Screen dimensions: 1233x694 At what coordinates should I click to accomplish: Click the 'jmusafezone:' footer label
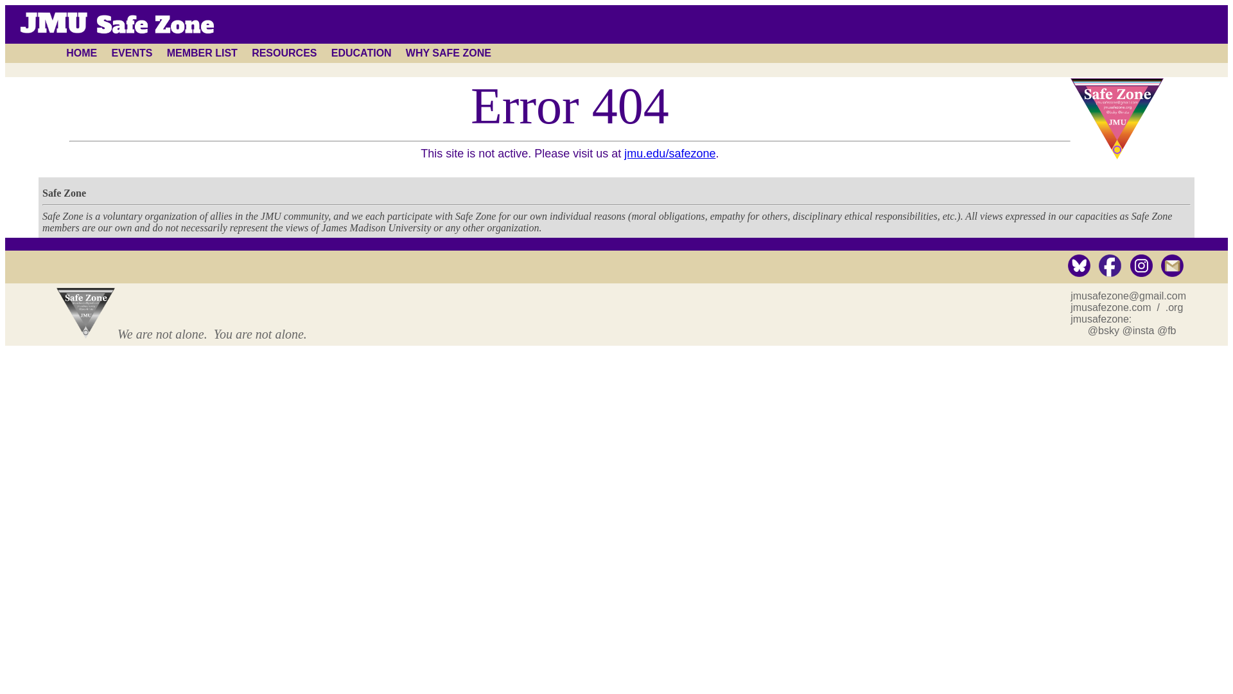[x=1101, y=319]
